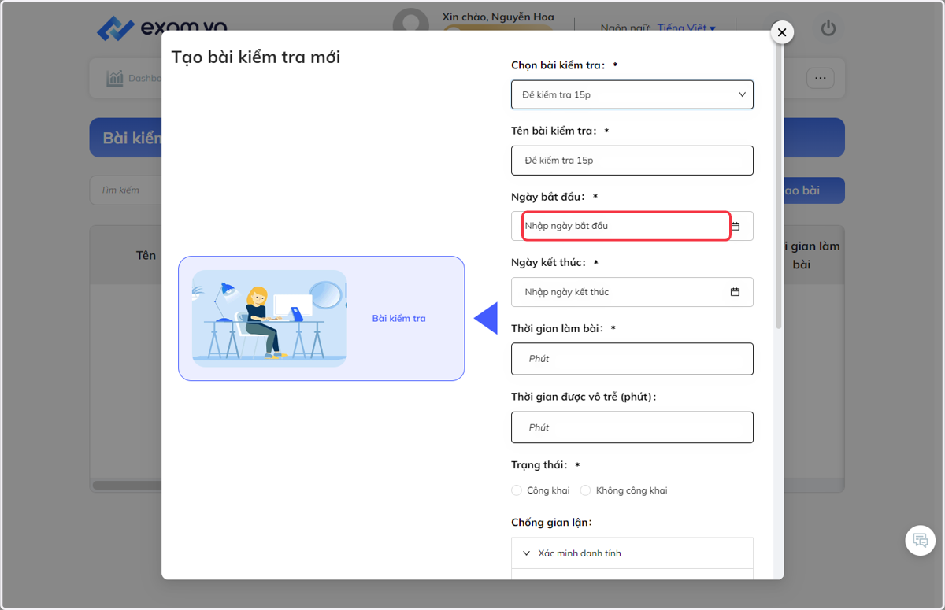Viewport: 945px width, 610px height.
Task: Open the 'Chọn bài kiểm tra' dropdown
Action: pos(632,94)
